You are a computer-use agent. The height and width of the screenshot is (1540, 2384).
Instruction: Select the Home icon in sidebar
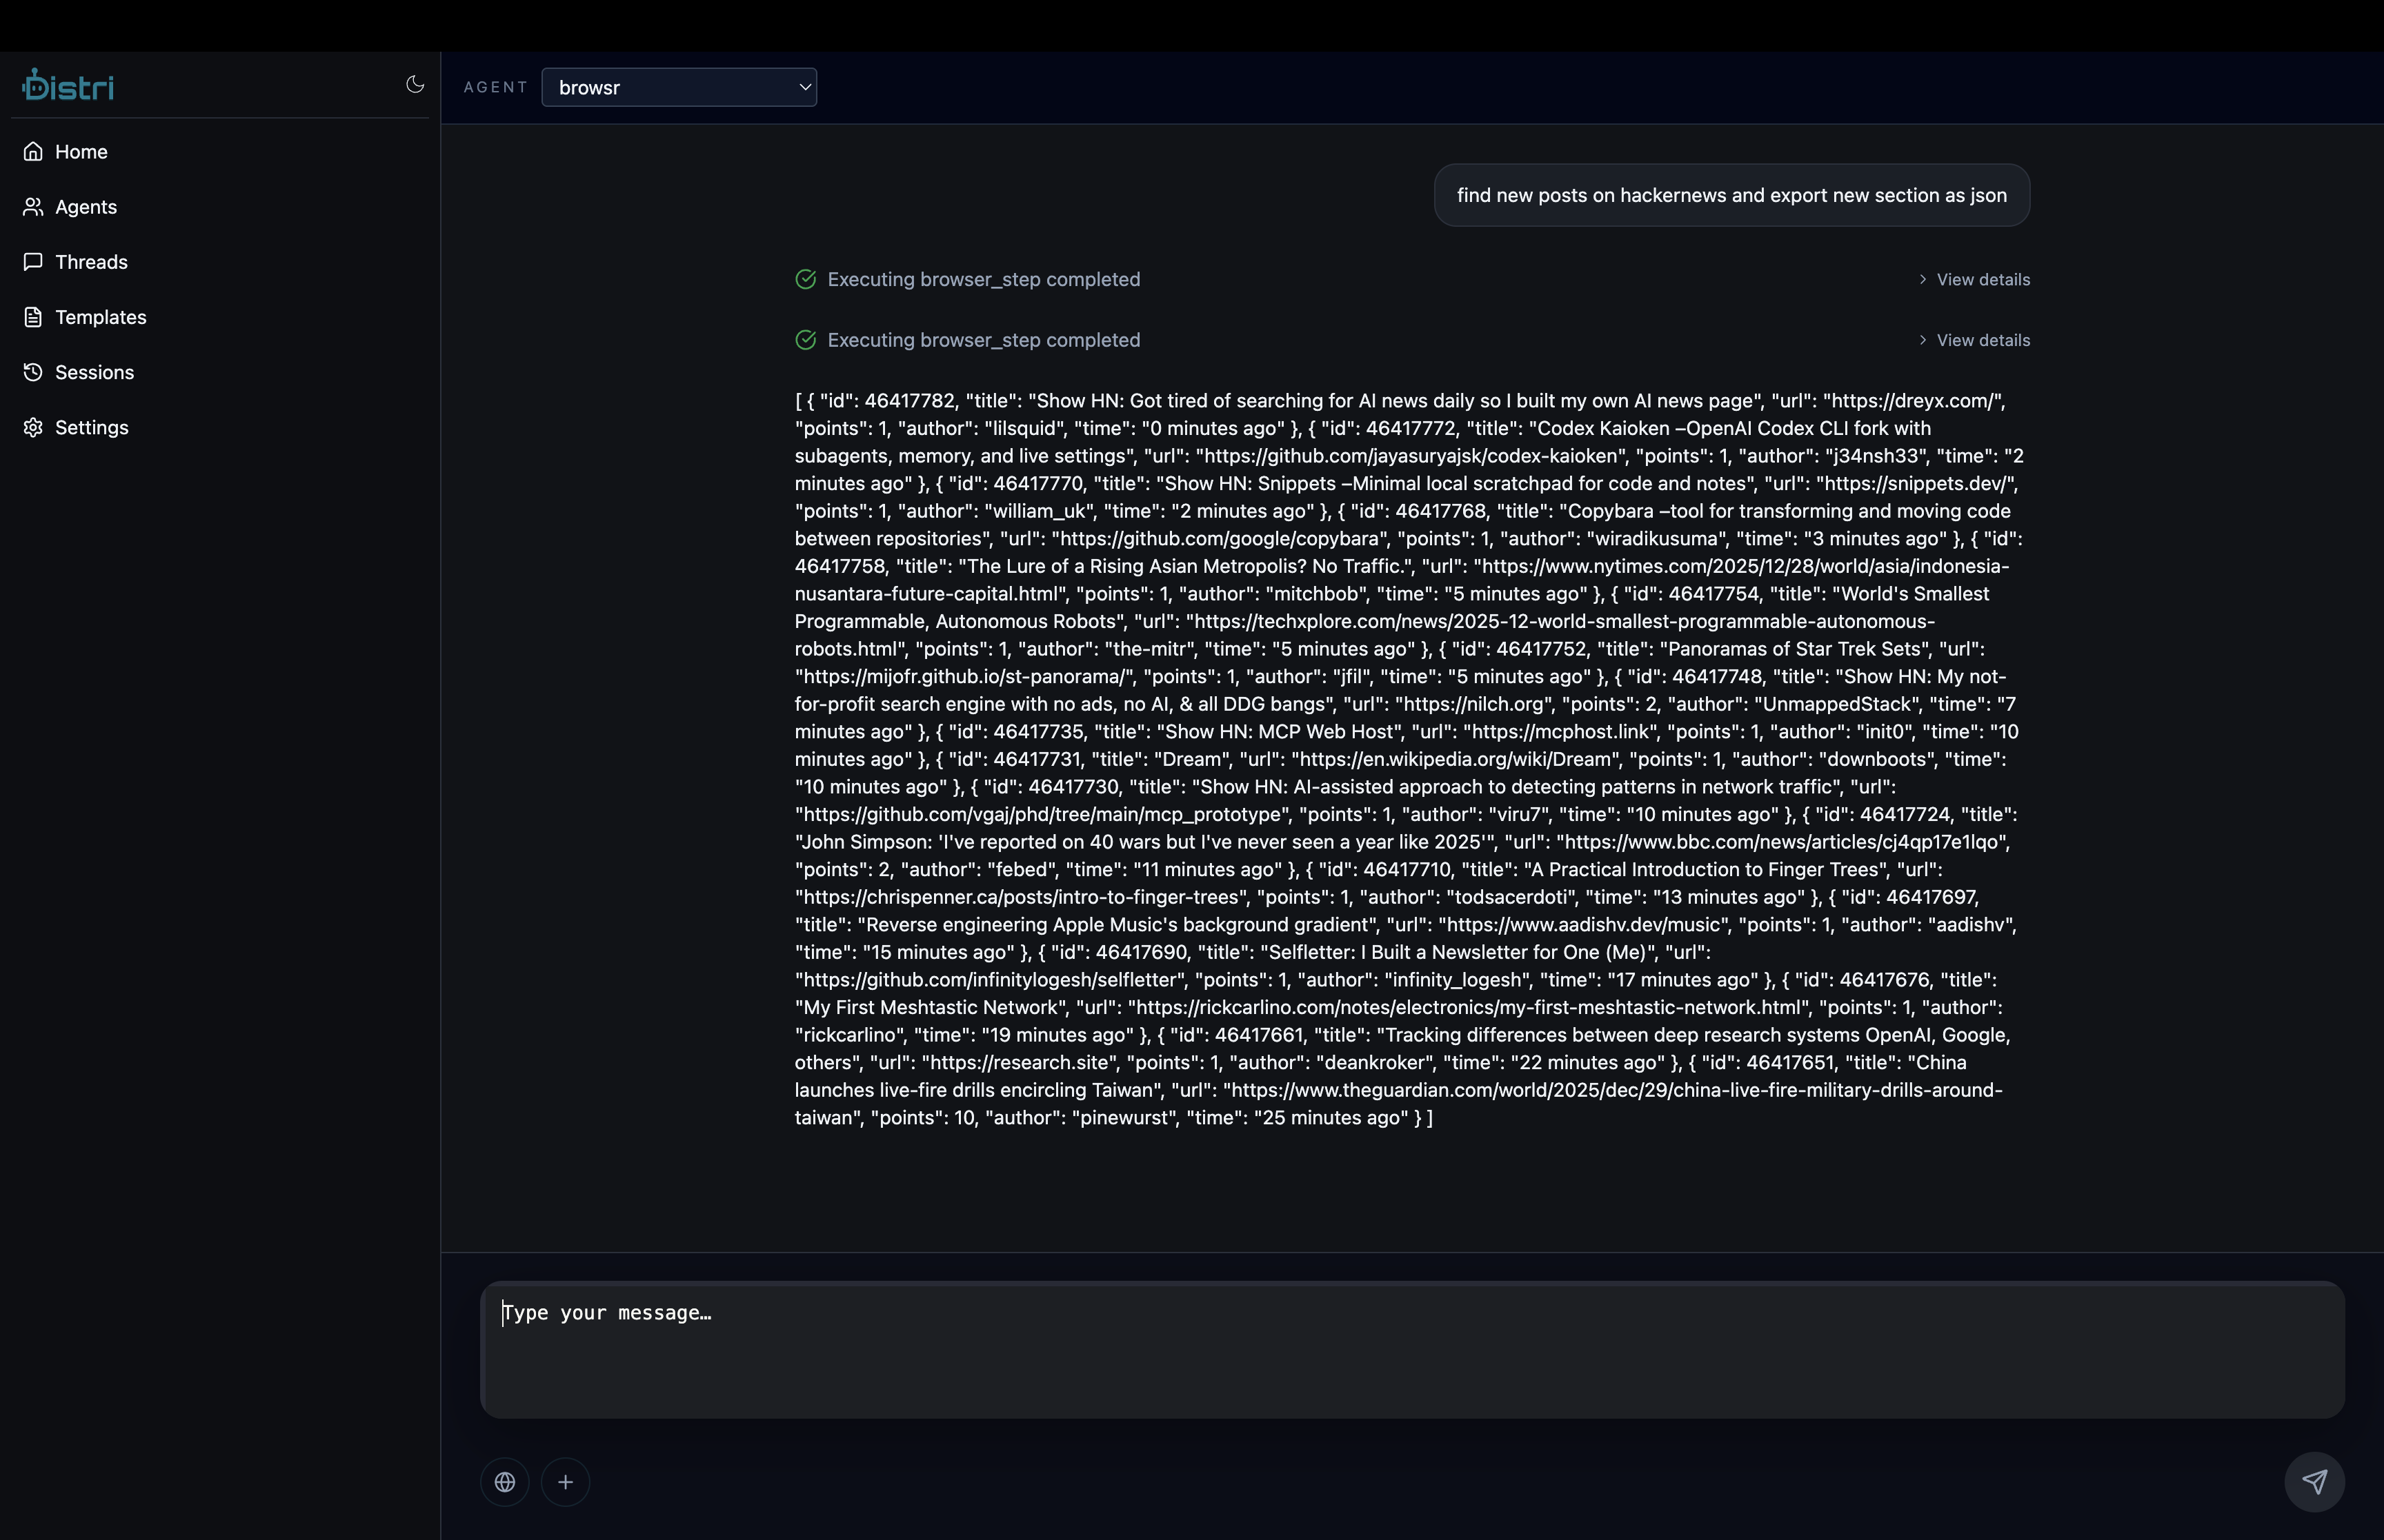pos(33,151)
